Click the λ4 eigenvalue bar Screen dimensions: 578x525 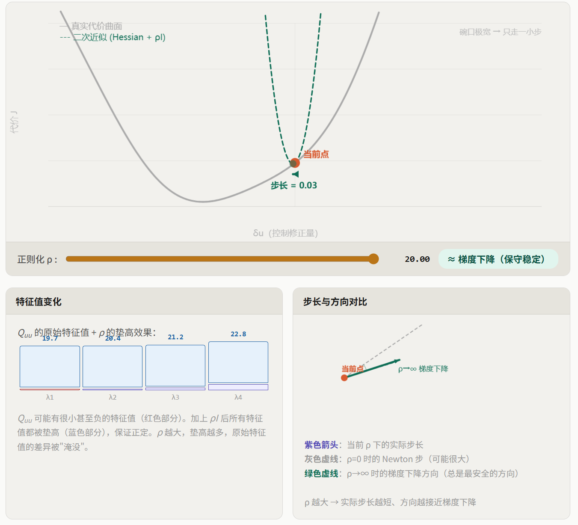point(238,363)
